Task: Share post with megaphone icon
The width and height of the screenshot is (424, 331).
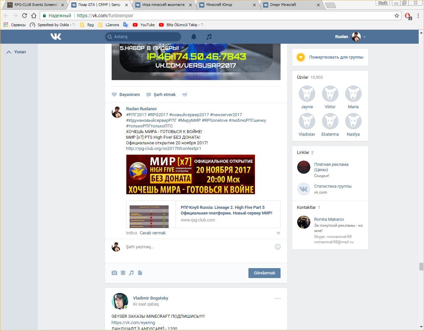Action: 185,95
